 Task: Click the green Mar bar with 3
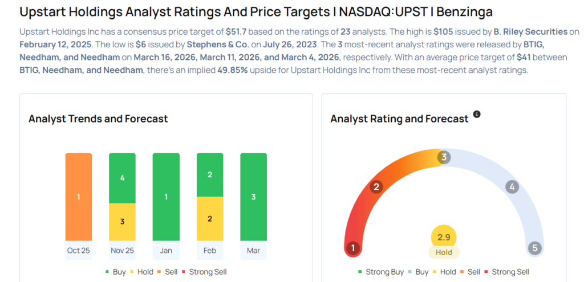coord(254,197)
